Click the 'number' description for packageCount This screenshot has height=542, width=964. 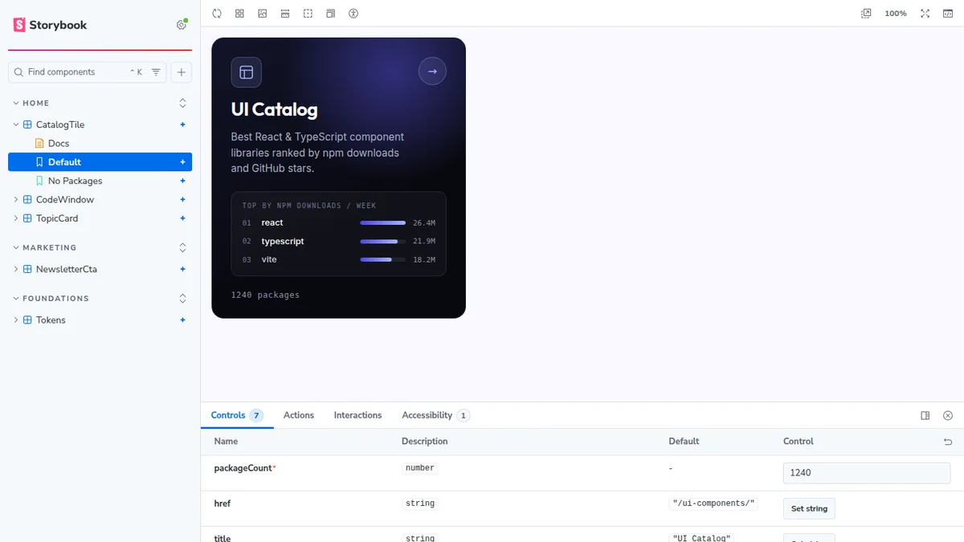tap(420, 468)
